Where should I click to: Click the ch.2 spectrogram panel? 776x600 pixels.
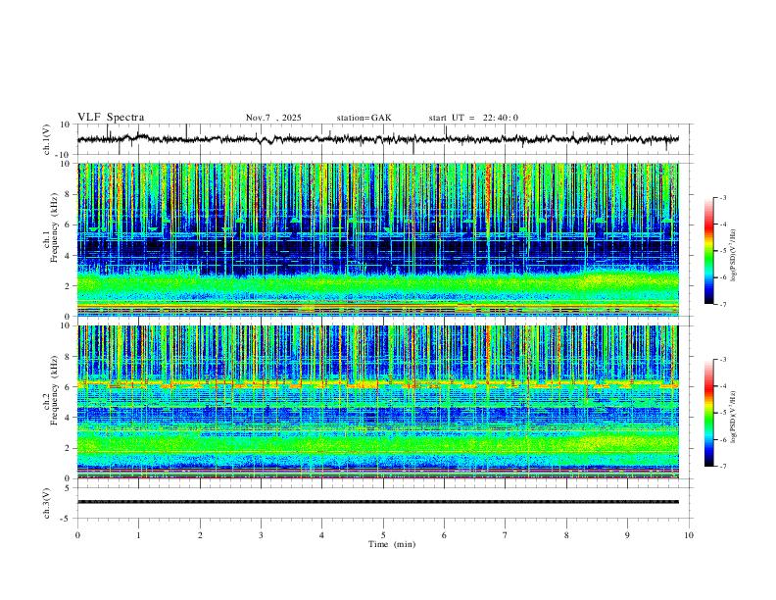(x=382, y=400)
